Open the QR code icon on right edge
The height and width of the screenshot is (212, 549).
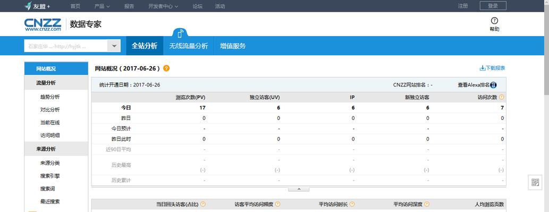[535, 182]
